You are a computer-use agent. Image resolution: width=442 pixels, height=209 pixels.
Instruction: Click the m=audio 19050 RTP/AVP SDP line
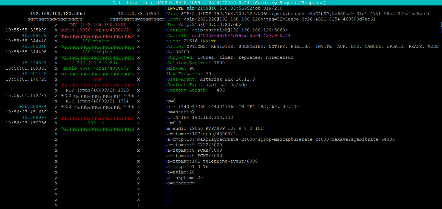[215, 128]
